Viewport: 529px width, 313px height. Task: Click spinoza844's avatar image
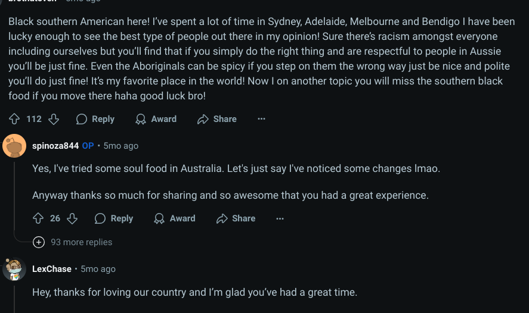(x=14, y=146)
